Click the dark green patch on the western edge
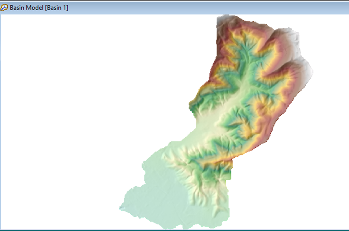Image resolution: width=349 pixels, height=231 pixels. (x=192, y=107)
